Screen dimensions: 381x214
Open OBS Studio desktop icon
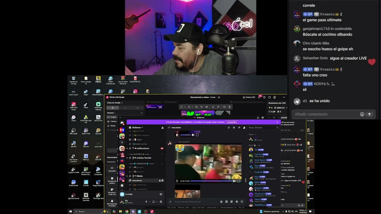(x=74, y=131)
